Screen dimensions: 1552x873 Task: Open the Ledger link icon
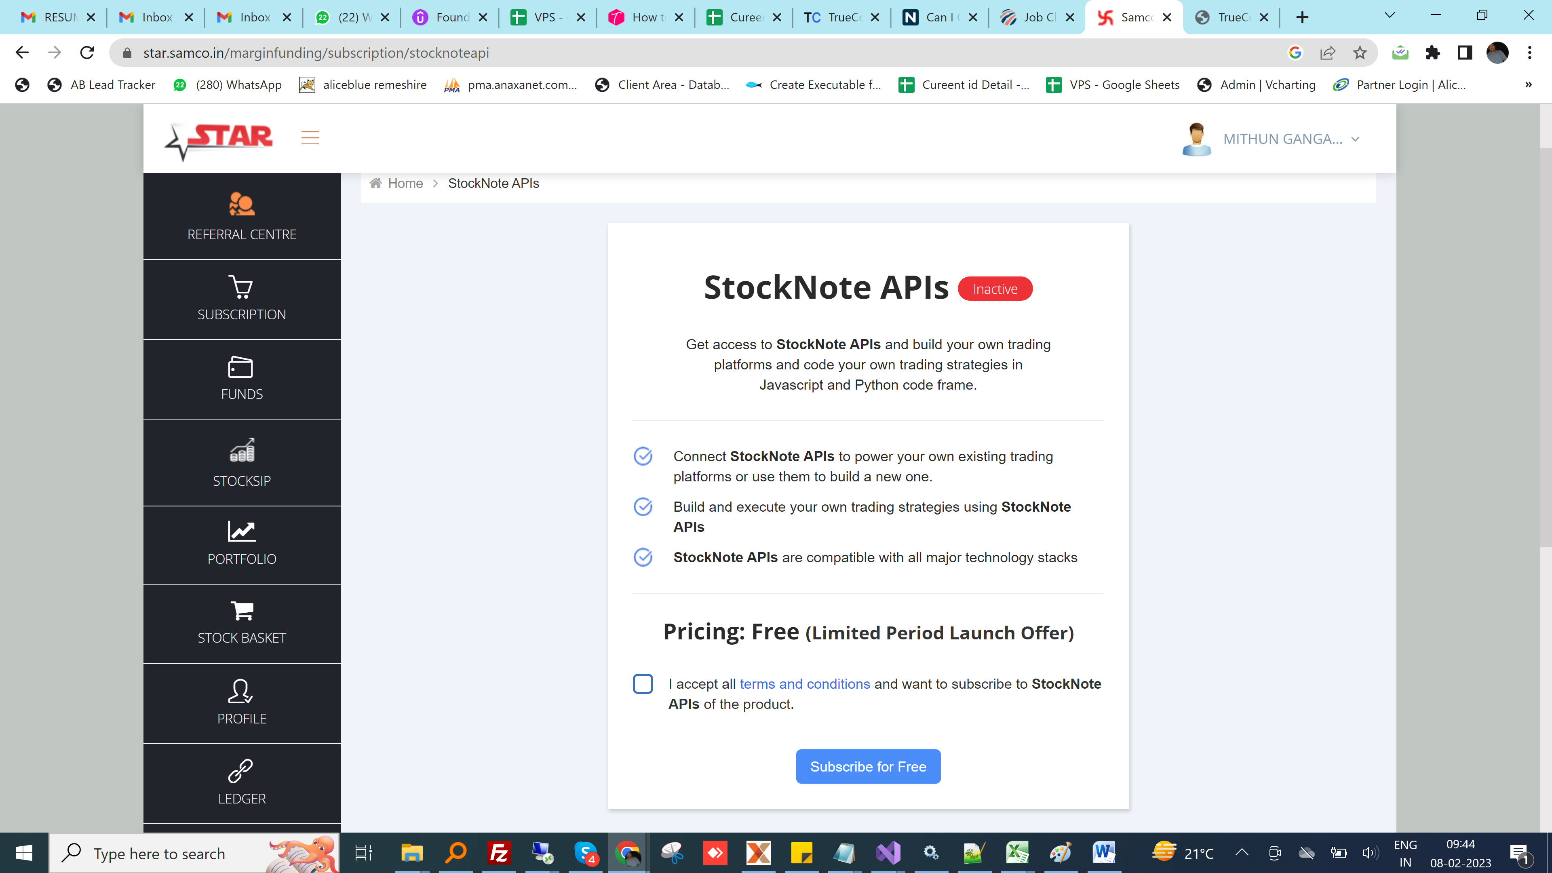pyautogui.click(x=240, y=771)
